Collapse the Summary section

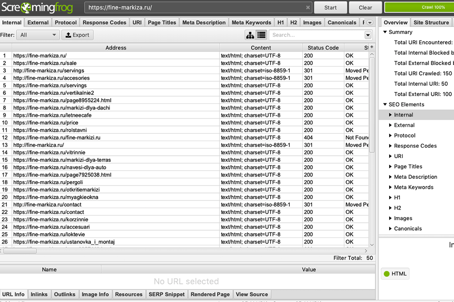(x=385, y=32)
